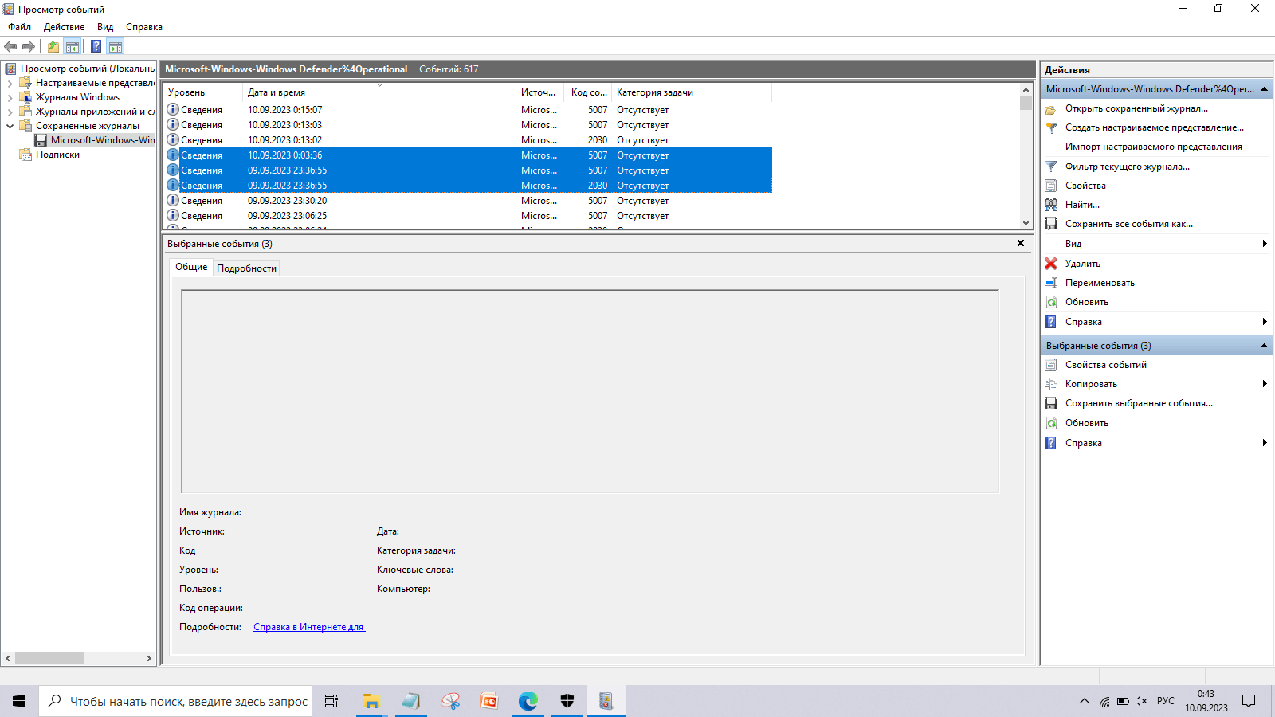Click the 'Переименовать' icon
The height and width of the screenshot is (717, 1275).
point(1051,283)
